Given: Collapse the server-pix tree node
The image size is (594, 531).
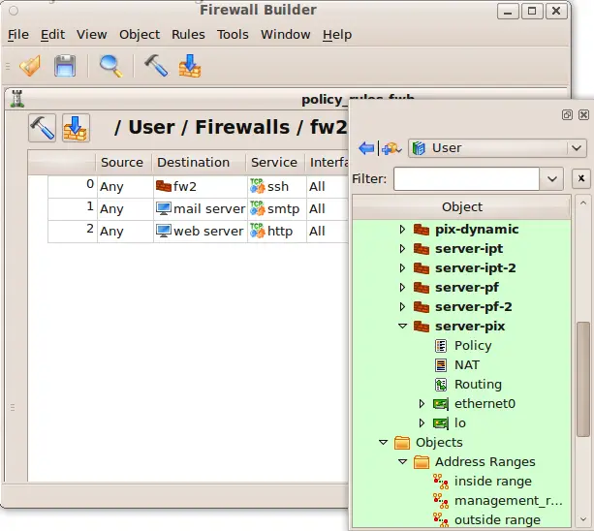Looking at the screenshot, I should pyautogui.click(x=402, y=327).
